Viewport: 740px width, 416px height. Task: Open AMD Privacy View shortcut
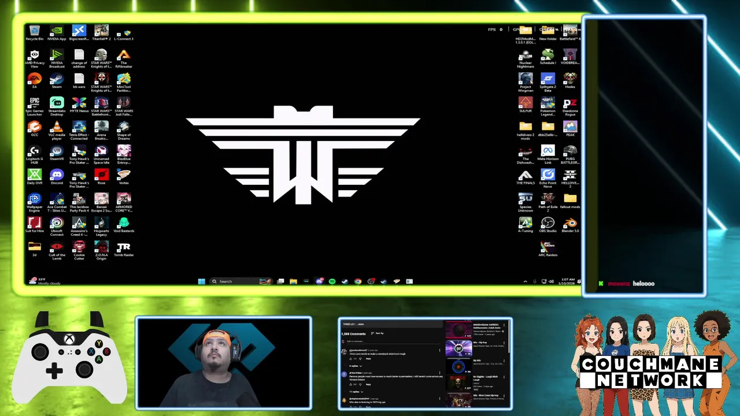pyautogui.click(x=35, y=58)
